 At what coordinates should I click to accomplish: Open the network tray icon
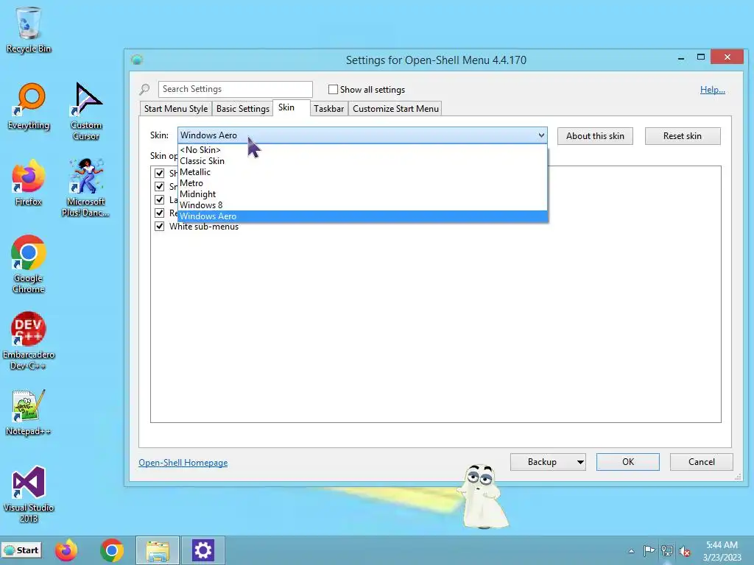pyautogui.click(x=667, y=551)
